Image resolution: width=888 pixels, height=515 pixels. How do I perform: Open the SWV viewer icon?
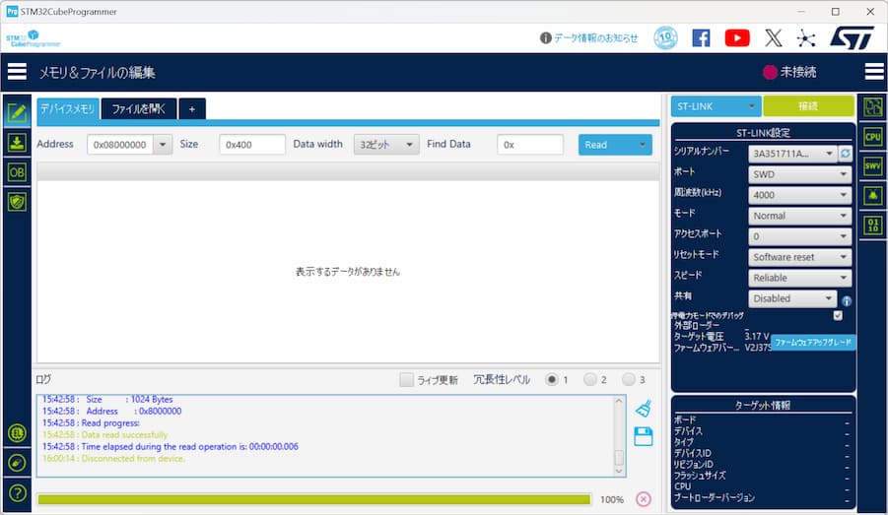[872, 166]
